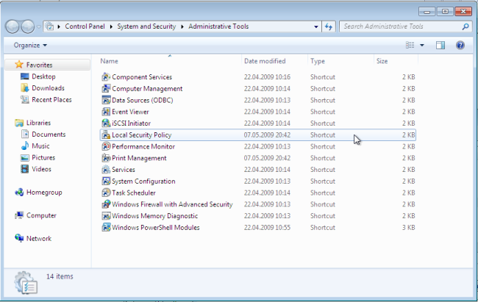Select the iSCSI Initiator icon

coord(106,123)
